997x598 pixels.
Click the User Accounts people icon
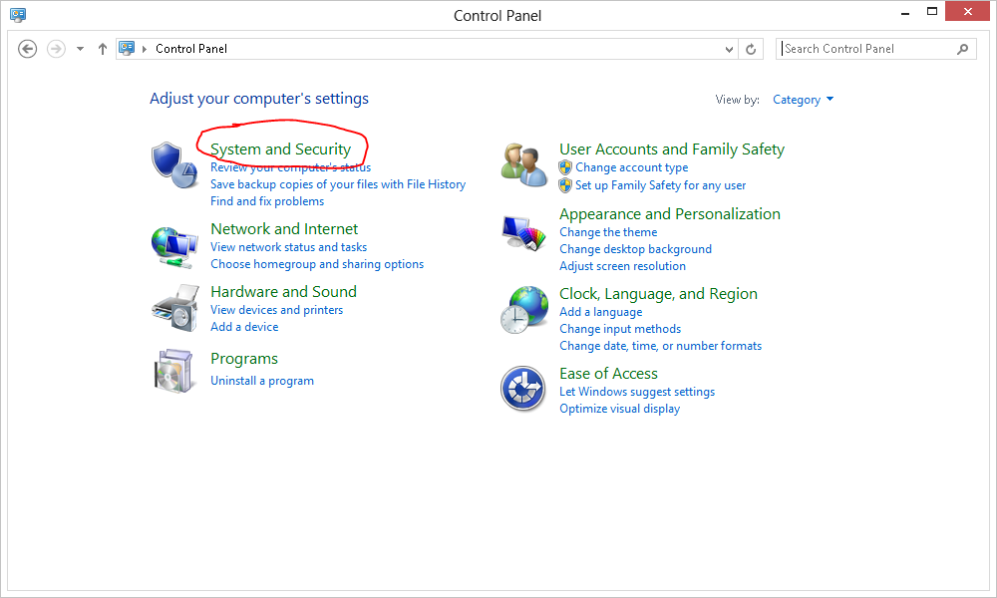tap(524, 164)
